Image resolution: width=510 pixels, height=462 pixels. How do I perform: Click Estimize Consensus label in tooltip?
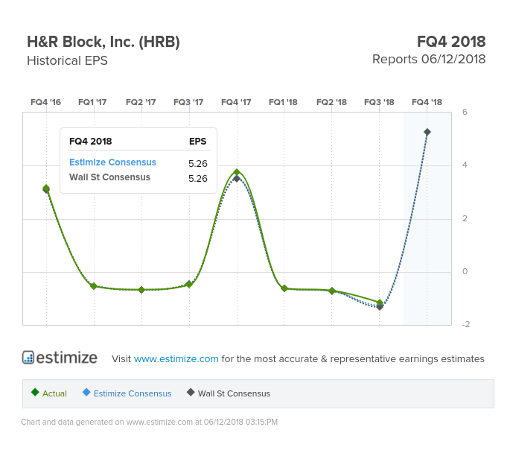coord(112,162)
